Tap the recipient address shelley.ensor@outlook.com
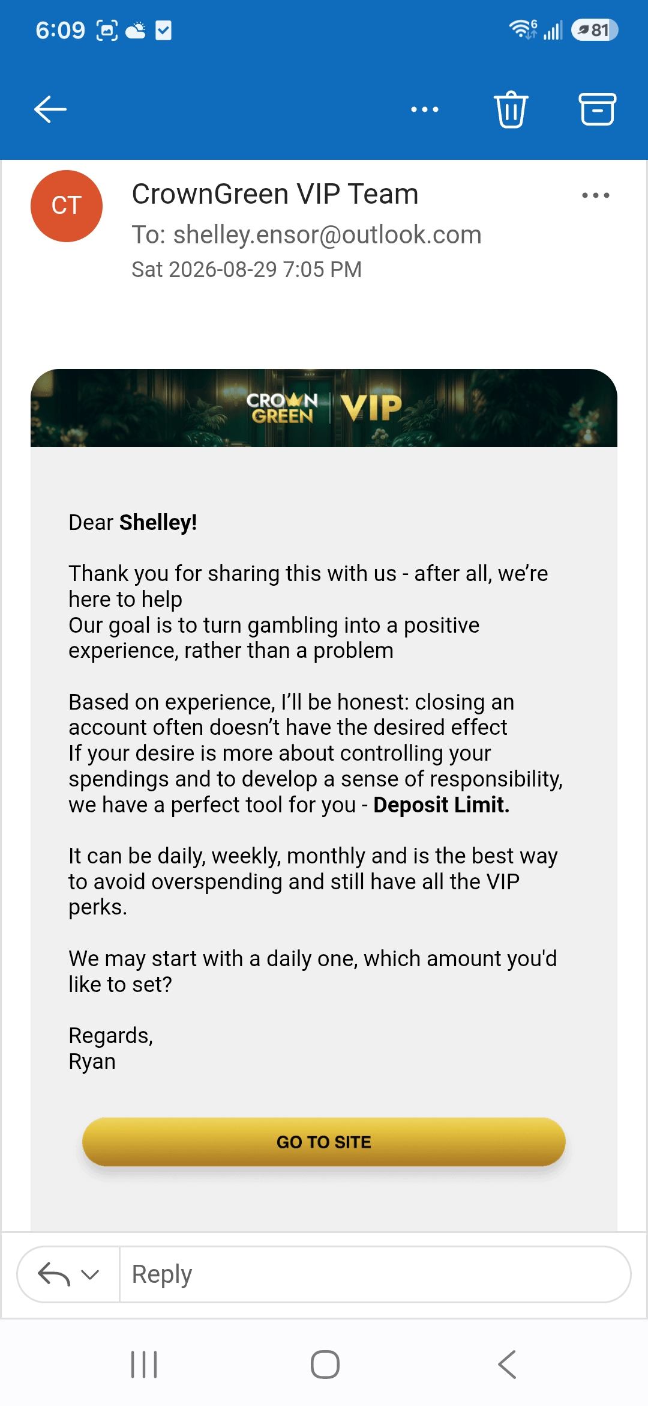Viewport: 648px width, 1406px height. click(x=328, y=235)
